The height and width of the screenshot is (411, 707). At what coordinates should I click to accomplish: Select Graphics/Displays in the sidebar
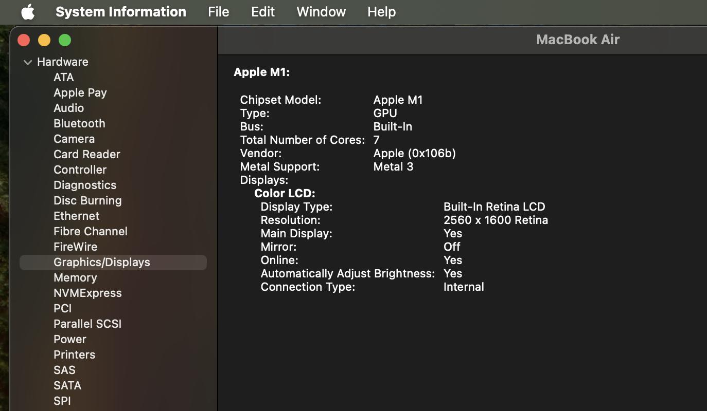[x=113, y=262]
